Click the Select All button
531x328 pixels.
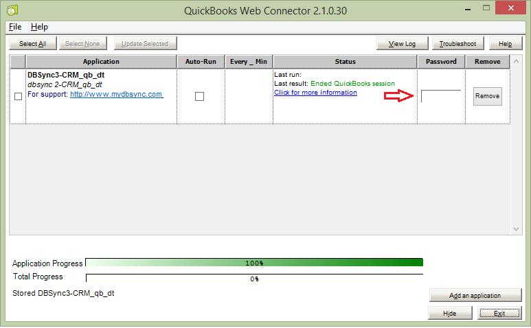(x=32, y=44)
